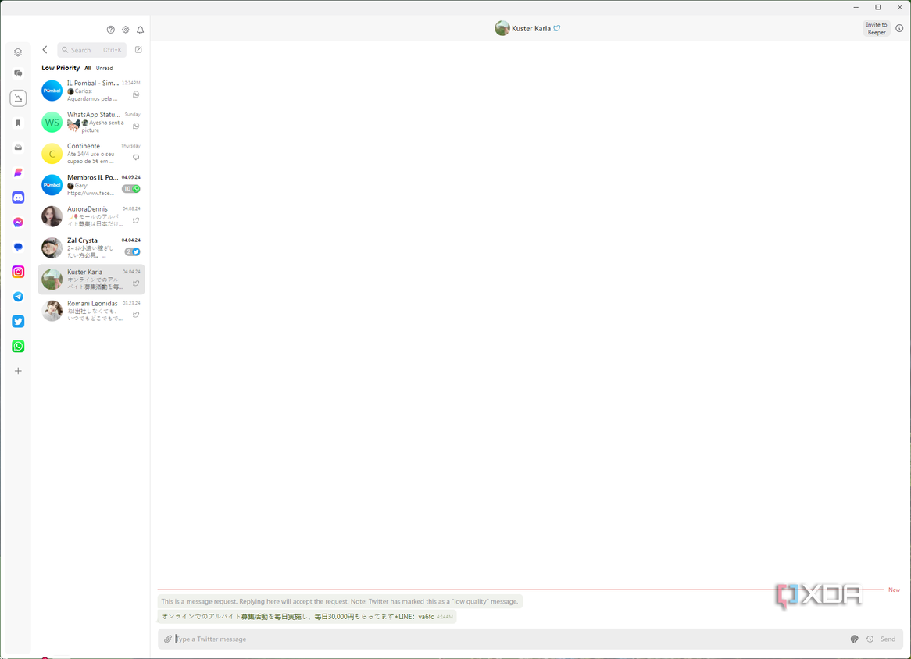This screenshot has width=911, height=659.
Task: Open the sticker picker icon
Action: (x=855, y=639)
